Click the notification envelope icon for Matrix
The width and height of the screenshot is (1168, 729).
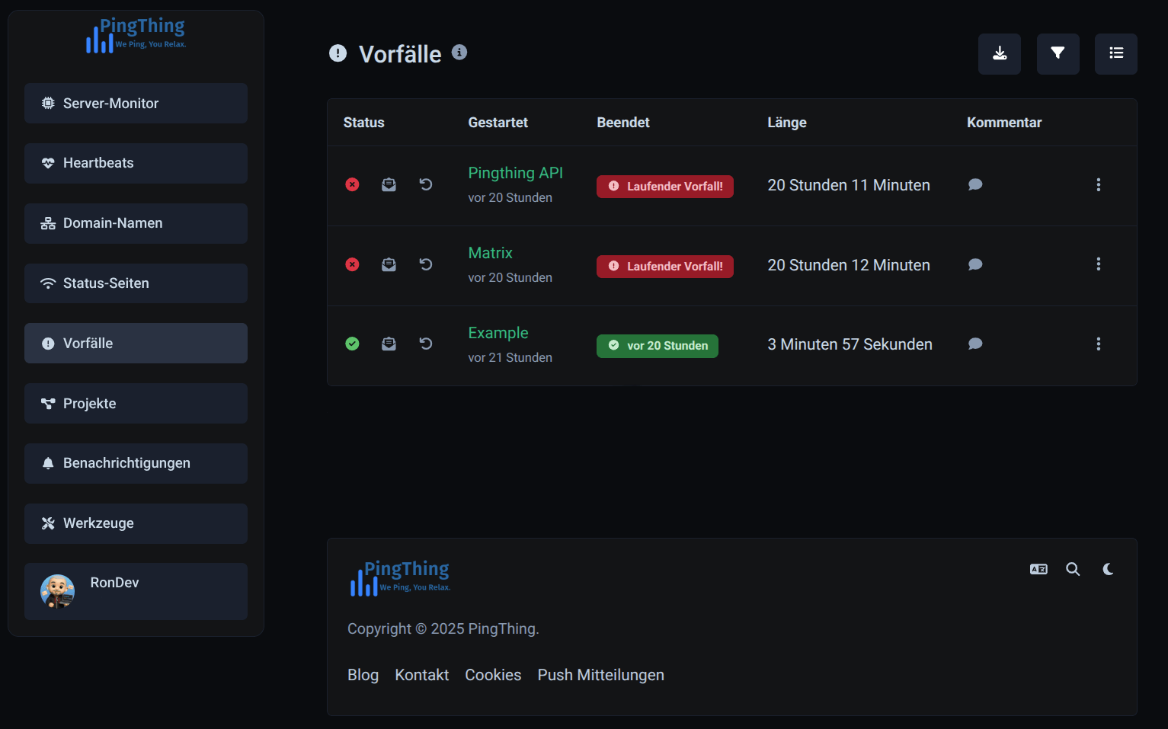coord(389,264)
